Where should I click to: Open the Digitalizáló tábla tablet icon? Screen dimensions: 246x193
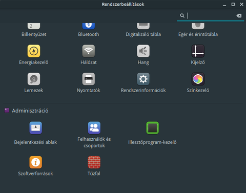(x=143, y=26)
